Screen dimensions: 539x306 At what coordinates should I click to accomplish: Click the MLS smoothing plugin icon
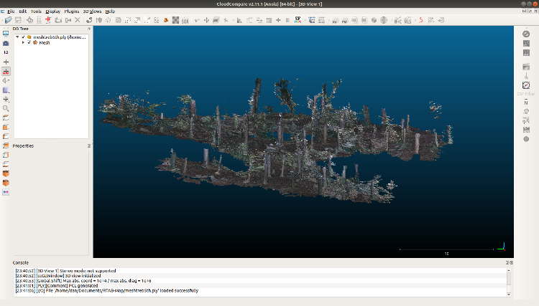click(407, 20)
